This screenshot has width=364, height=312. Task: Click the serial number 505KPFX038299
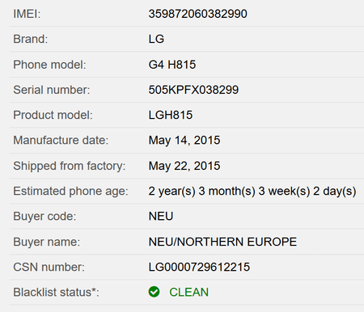click(x=193, y=90)
